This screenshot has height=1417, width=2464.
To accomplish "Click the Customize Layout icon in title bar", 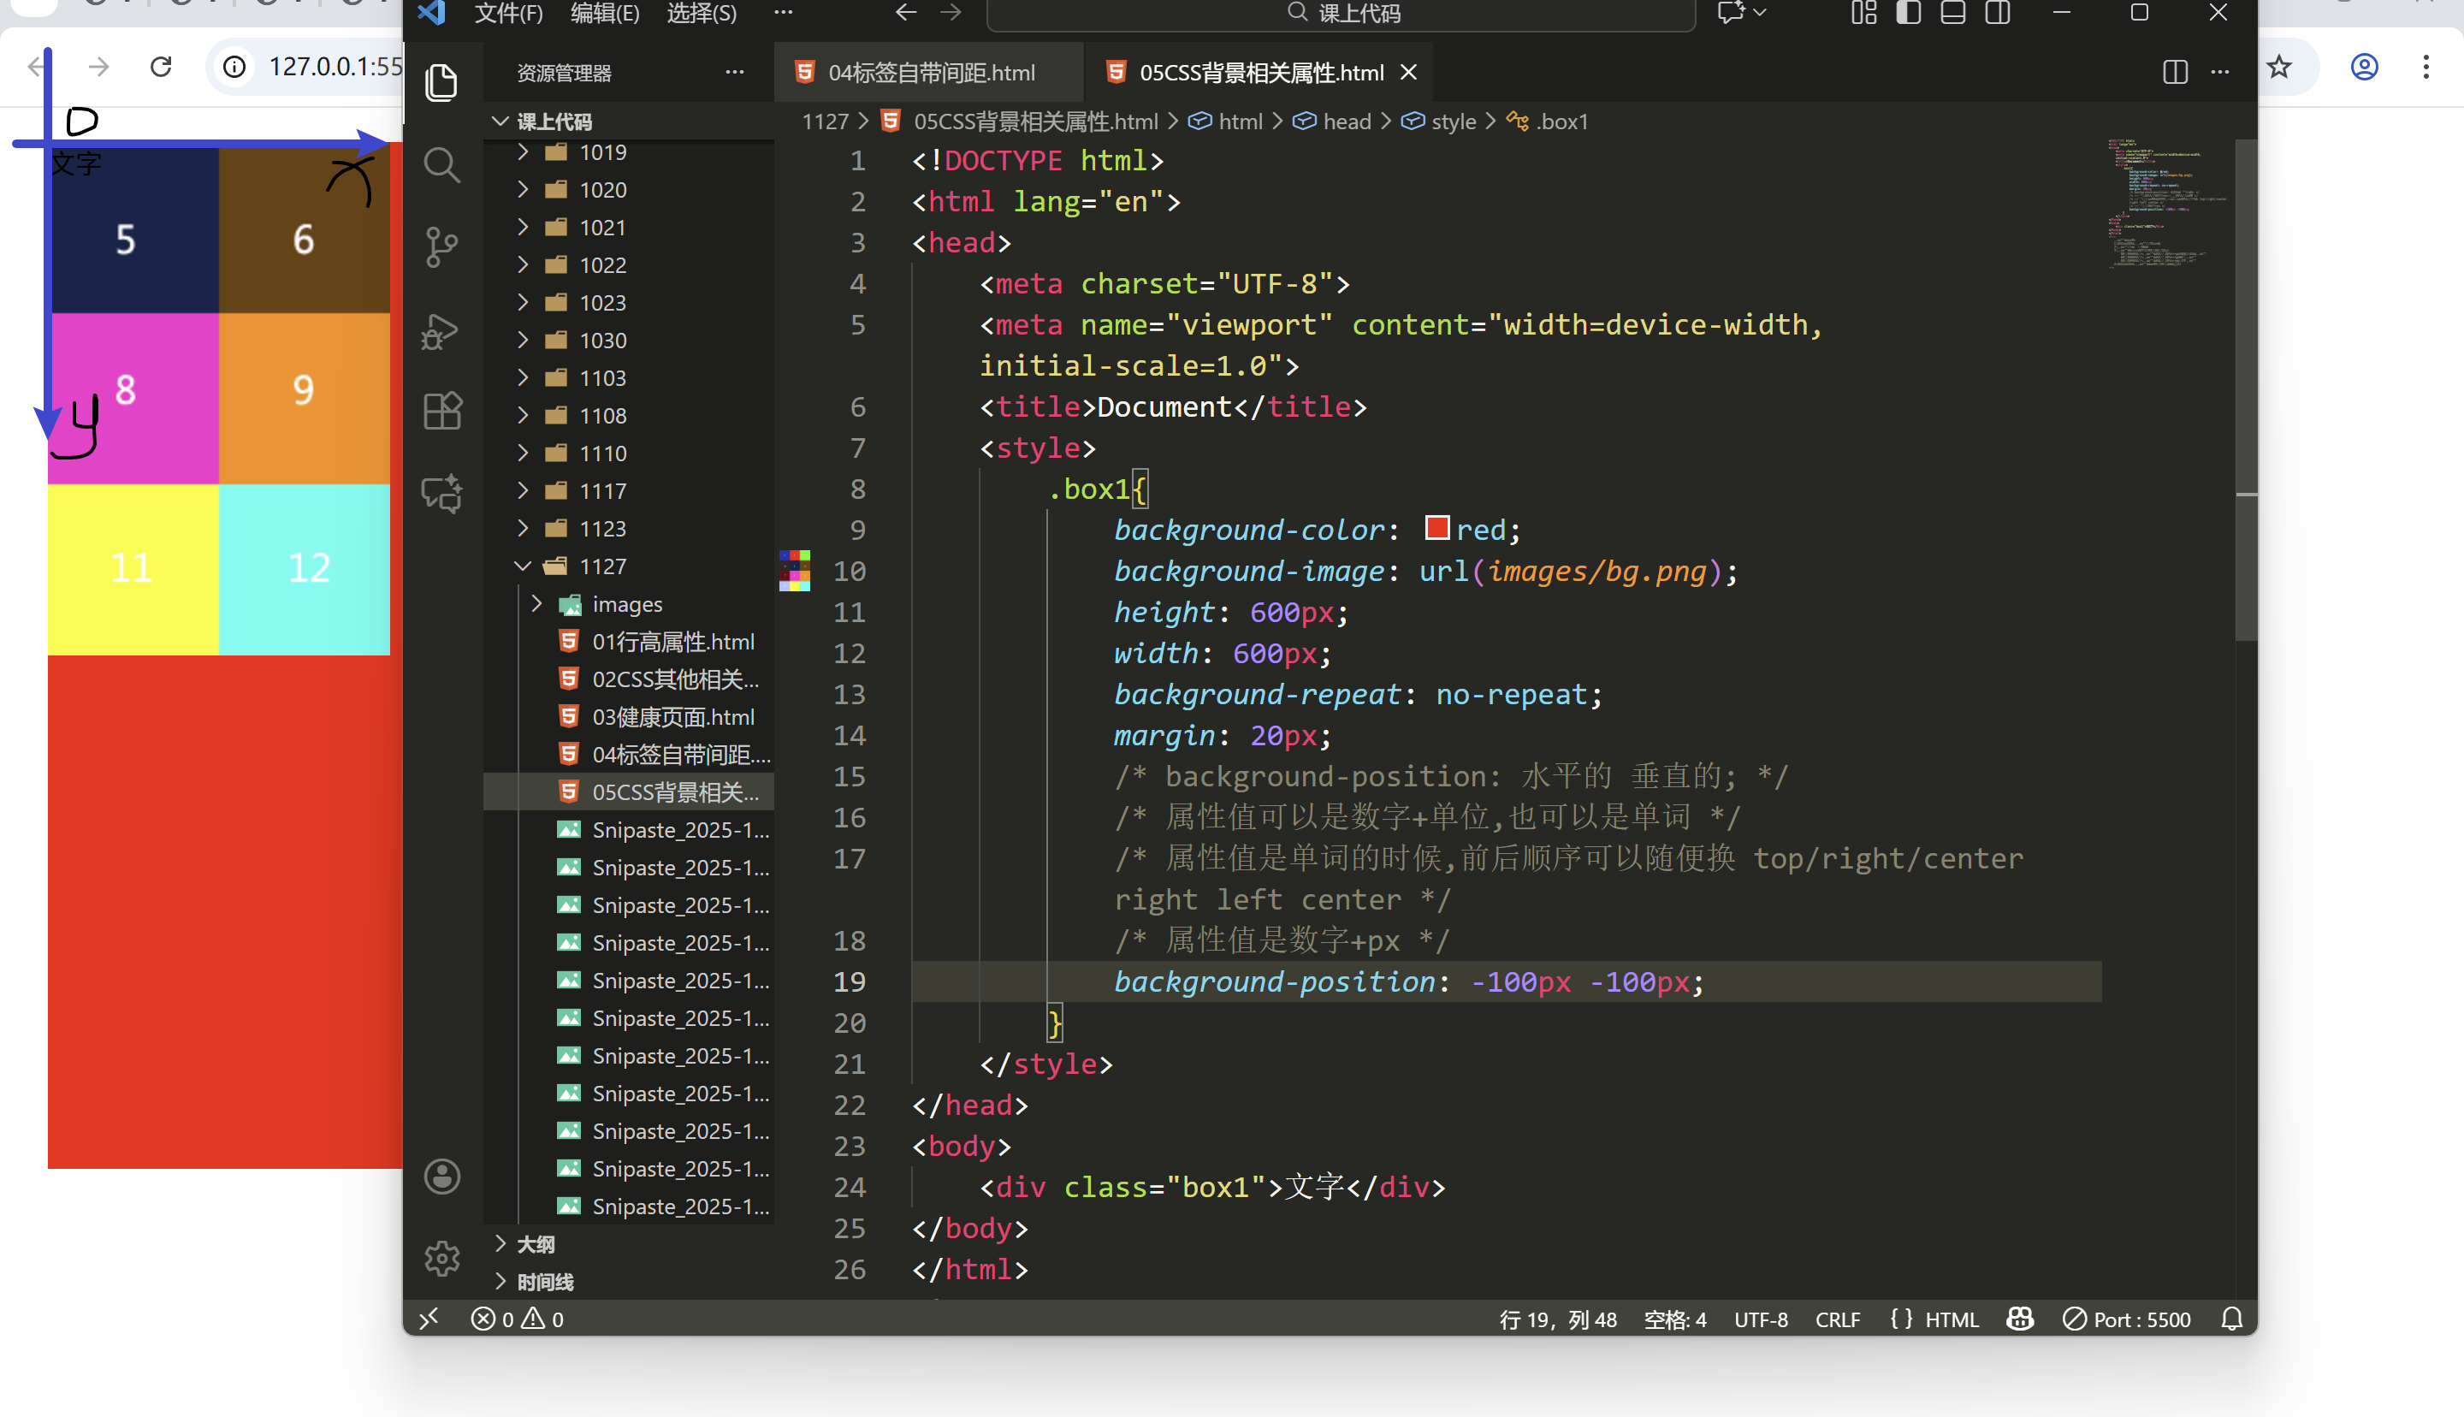I will point(1863,13).
